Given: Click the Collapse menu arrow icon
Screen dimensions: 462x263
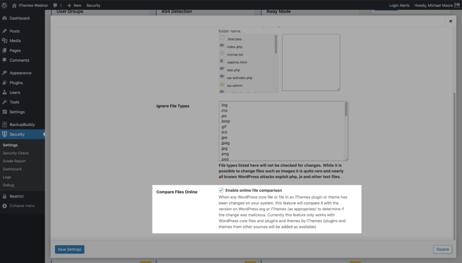Looking at the screenshot, I should click(x=5, y=206).
